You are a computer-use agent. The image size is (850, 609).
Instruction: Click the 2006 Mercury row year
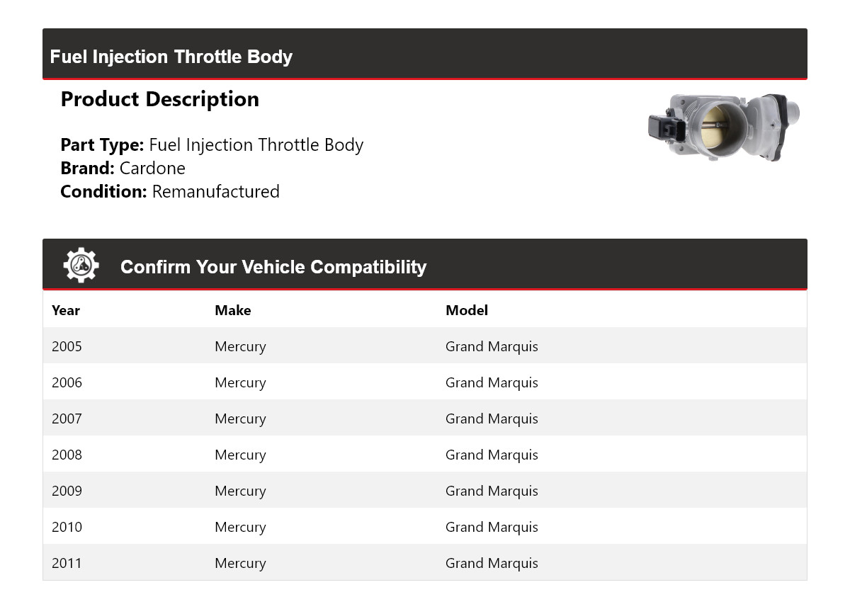point(67,382)
